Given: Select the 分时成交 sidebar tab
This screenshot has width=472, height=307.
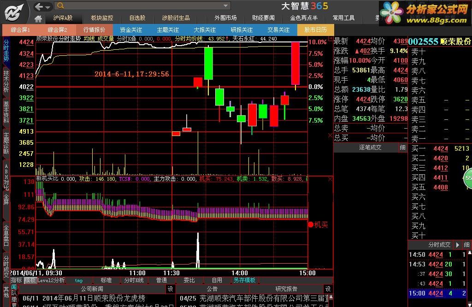Looking at the screenshot, I should point(6,266).
